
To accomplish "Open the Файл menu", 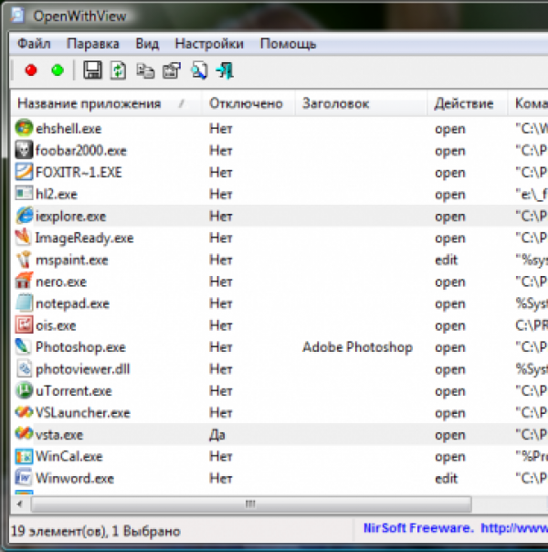I will 33,43.
